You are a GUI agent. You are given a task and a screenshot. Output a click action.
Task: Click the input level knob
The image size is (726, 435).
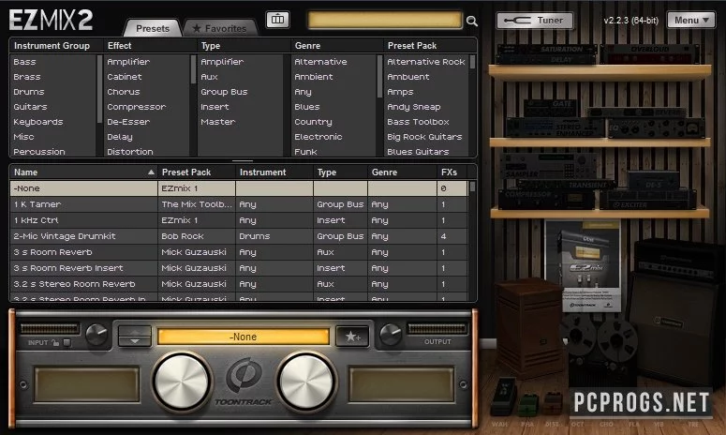coord(96,335)
